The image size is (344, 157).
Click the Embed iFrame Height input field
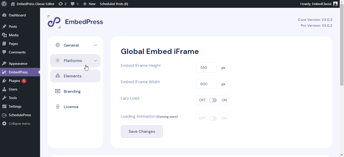[x=206, y=68]
